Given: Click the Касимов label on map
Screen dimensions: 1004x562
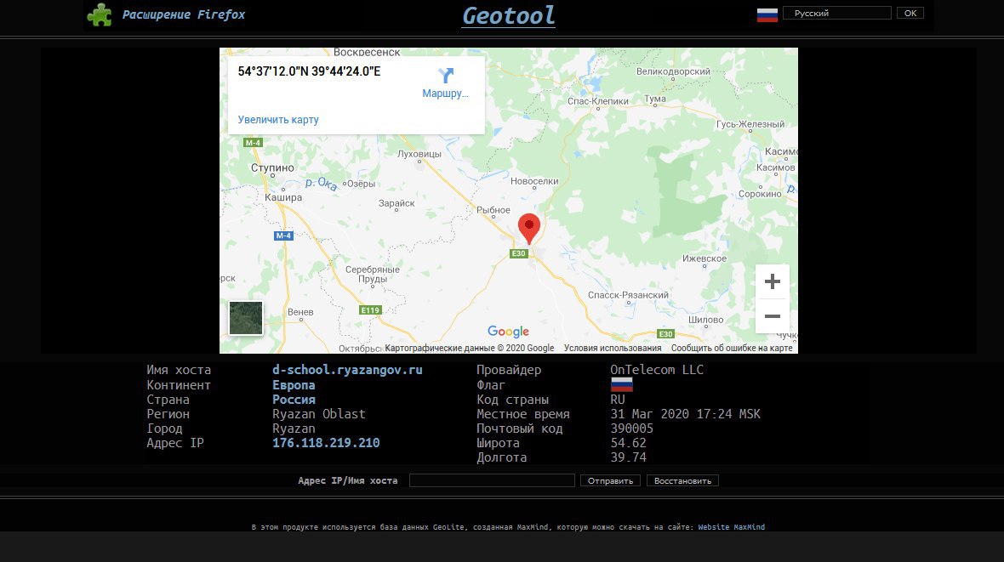Looking at the screenshot, I should pyautogui.click(x=775, y=167).
